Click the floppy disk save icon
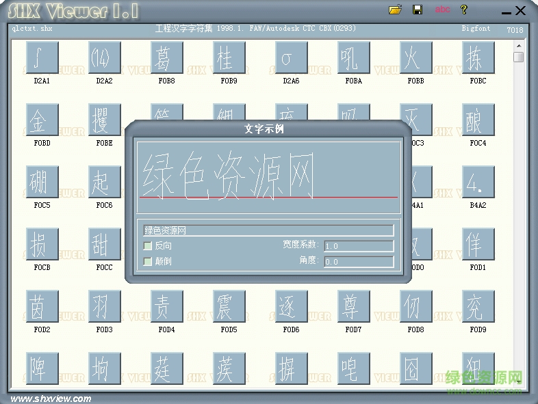Image resolution: width=538 pixels, height=404 pixels. pos(418,10)
